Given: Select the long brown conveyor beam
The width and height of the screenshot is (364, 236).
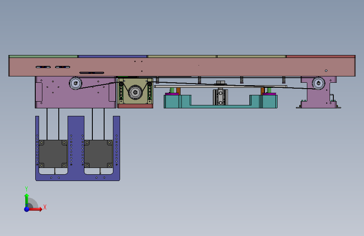Looking at the screenshot, I should tap(182, 67).
